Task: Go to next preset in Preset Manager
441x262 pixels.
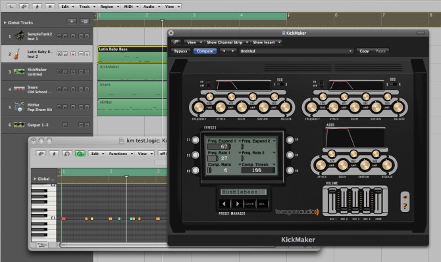Action: pyautogui.click(x=237, y=204)
